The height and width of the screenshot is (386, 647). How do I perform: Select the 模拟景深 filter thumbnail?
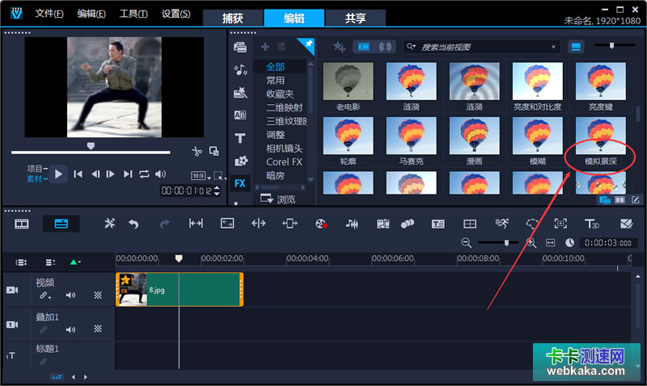point(600,136)
